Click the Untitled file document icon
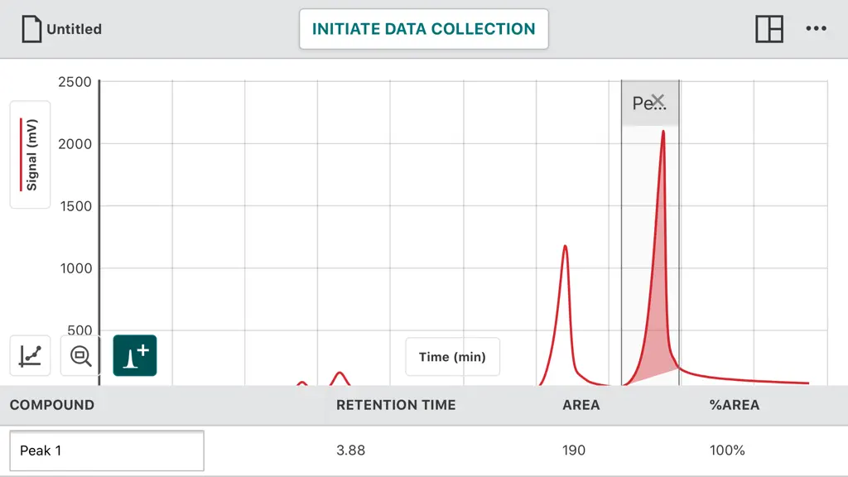Image resolution: width=848 pixels, height=477 pixels. tap(31, 29)
